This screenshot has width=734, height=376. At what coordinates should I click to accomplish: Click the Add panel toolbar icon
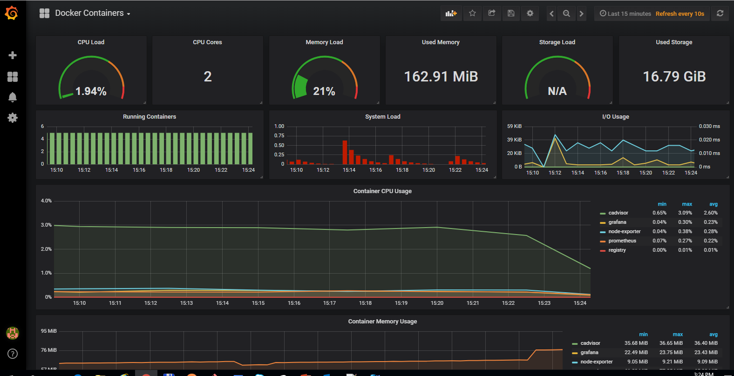(451, 13)
